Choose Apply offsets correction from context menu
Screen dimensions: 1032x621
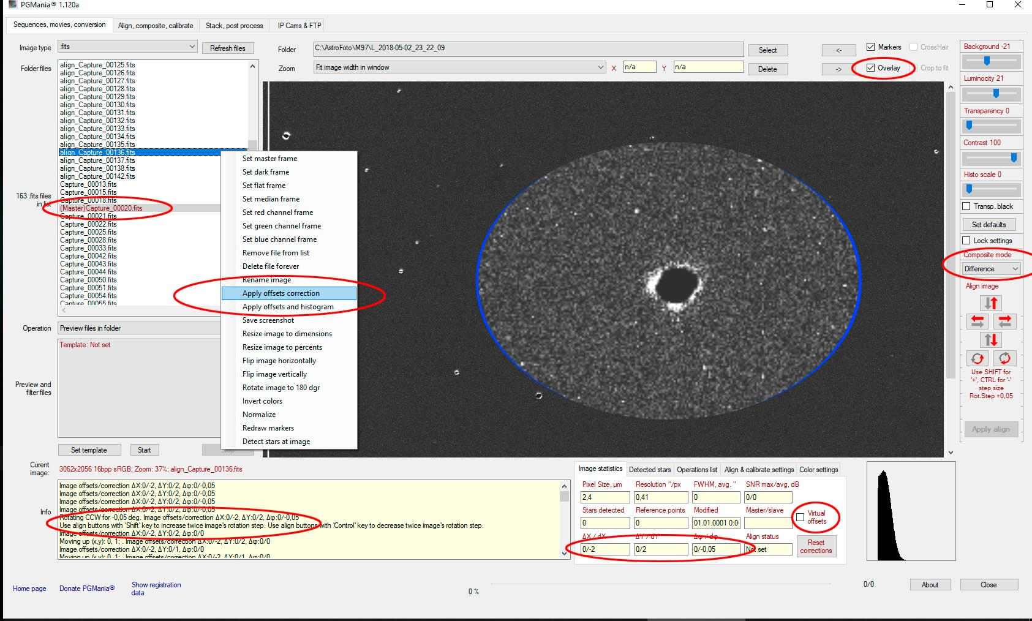click(x=281, y=293)
